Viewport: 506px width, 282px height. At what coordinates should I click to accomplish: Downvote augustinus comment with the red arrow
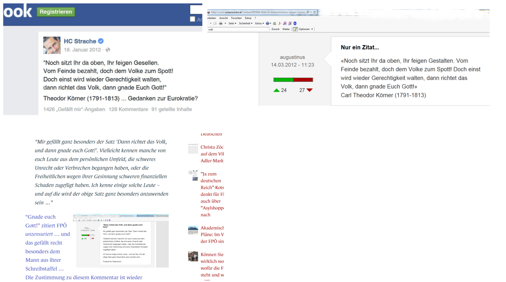pyautogui.click(x=310, y=90)
